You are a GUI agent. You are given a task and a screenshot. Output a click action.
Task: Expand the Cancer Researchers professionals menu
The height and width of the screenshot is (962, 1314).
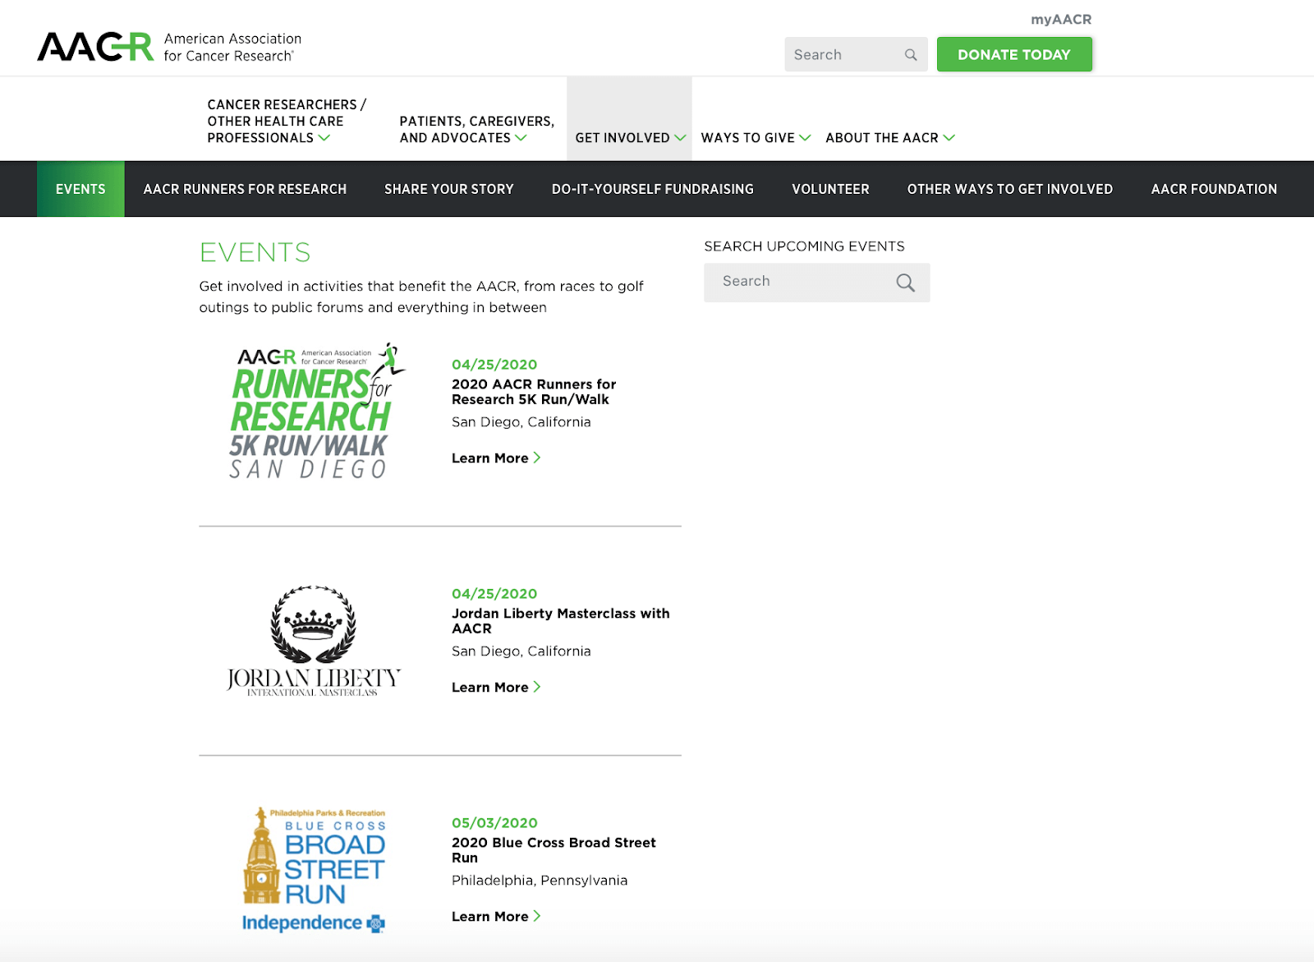coord(286,122)
